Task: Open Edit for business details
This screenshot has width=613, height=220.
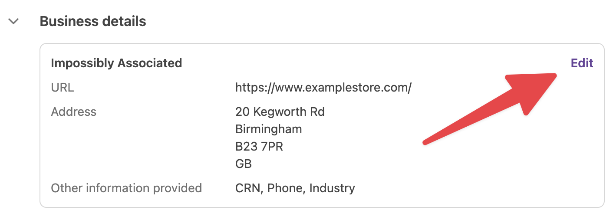Action: click(582, 63)
